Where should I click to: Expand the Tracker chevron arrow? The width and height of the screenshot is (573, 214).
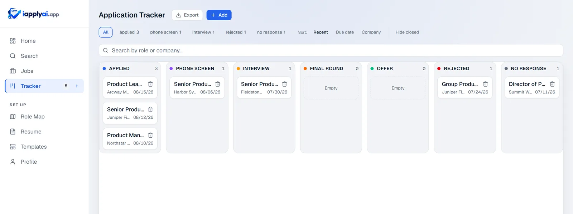(77, 86)
